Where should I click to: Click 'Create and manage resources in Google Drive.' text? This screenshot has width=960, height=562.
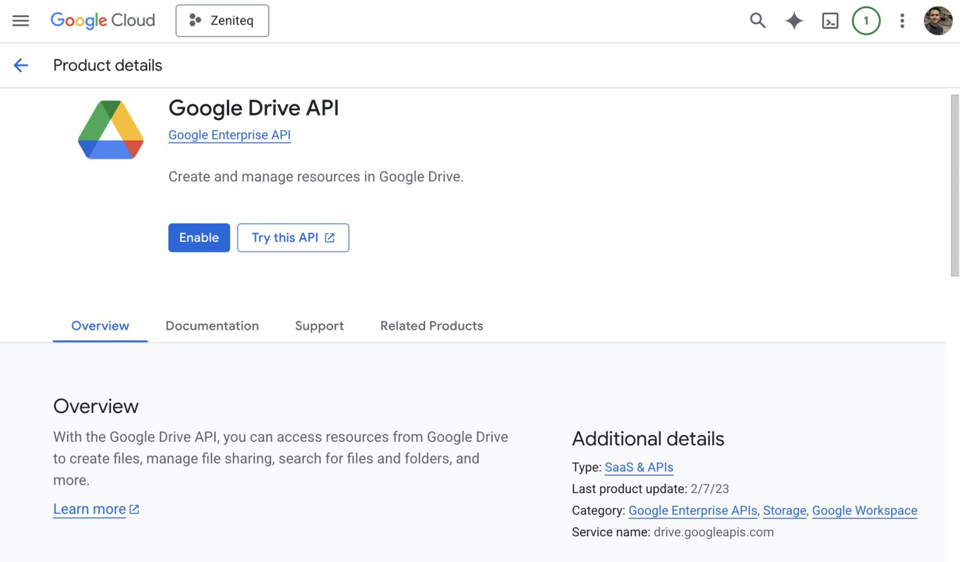(x=316, y=177)
